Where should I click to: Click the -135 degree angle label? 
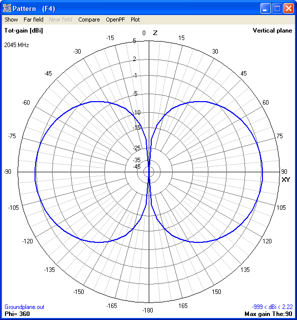point(50,270)
